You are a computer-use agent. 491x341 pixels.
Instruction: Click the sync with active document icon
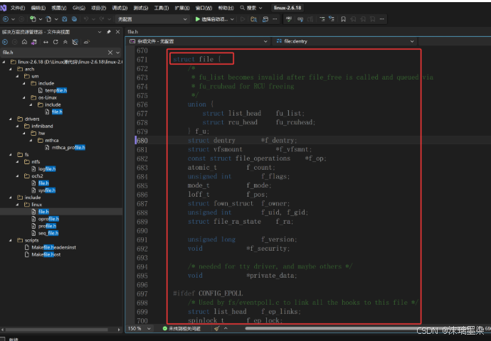click(46, 42)
